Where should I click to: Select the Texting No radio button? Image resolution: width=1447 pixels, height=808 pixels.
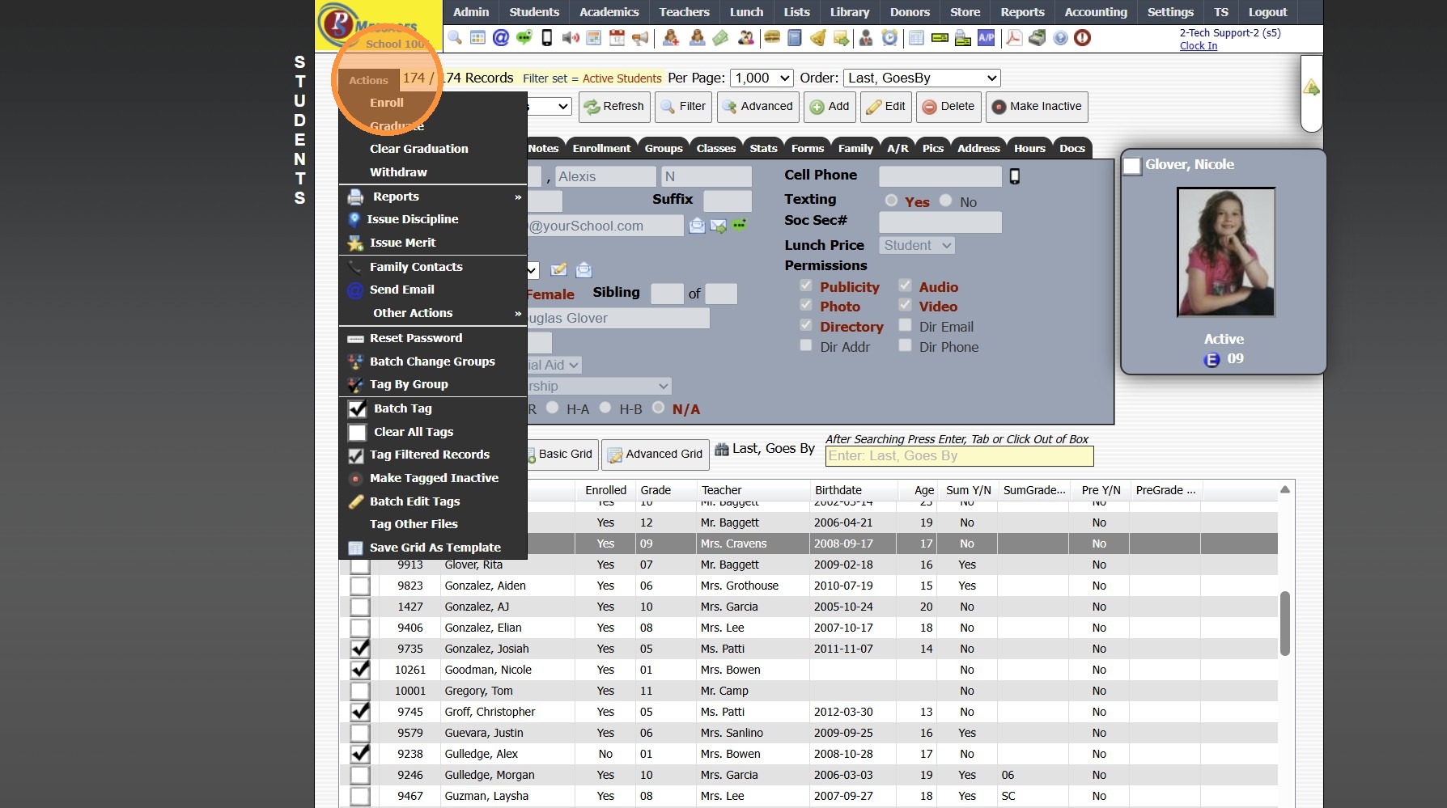tap(945, 201)
